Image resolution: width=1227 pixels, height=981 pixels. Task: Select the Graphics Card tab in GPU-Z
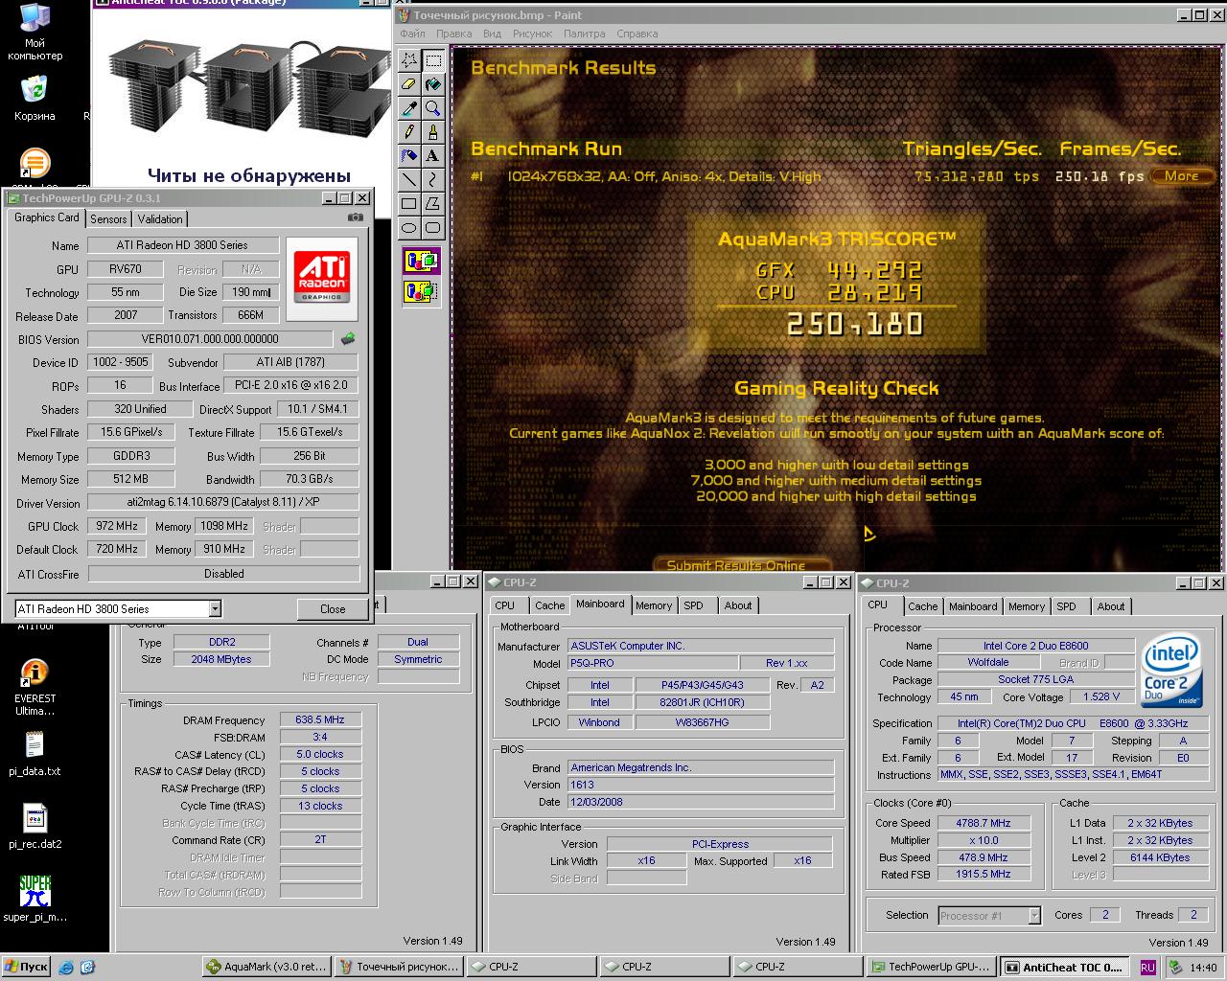point(47,217)
